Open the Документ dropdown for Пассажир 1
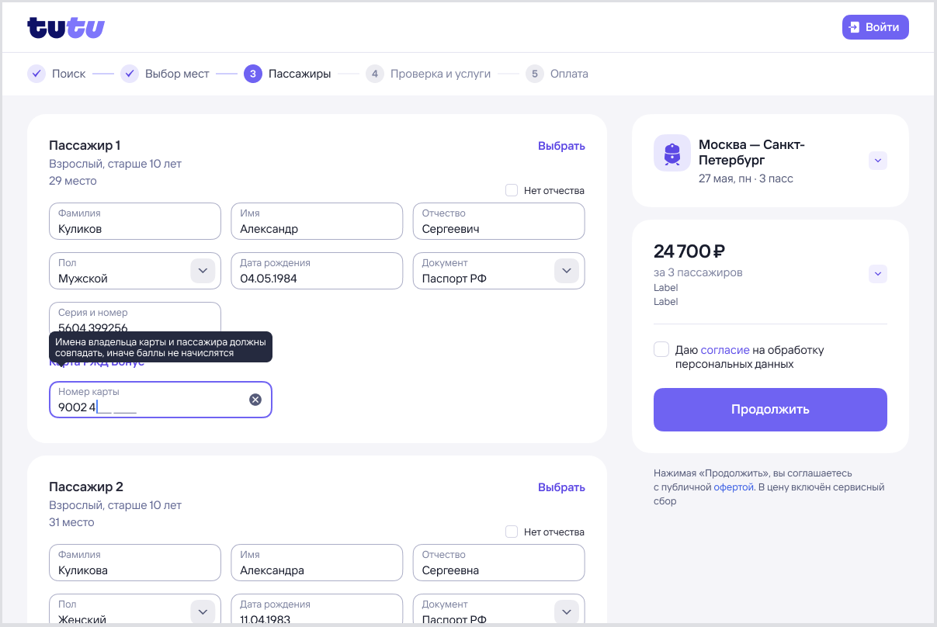This screenshot has height=627, width=937. pos(566,271)
